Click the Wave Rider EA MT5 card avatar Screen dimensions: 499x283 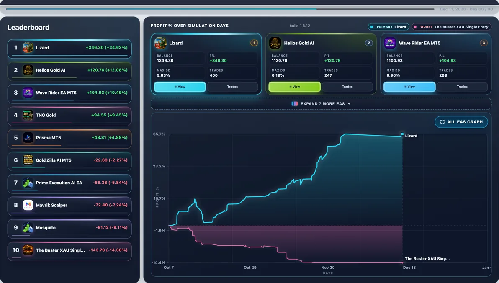(x=390, y=43)
